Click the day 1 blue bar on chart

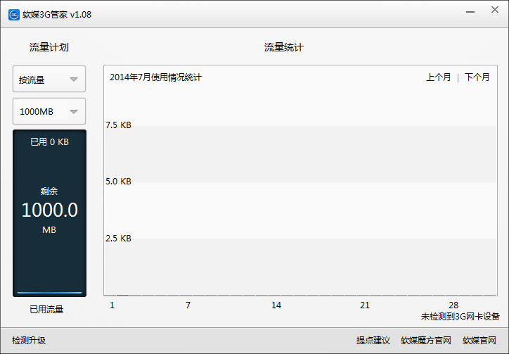coord(123,295)
